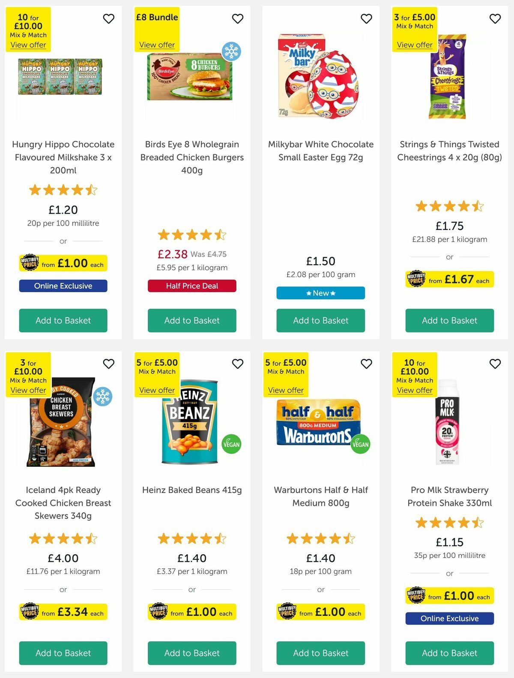
Task: Click View offer under 10 for £10.00 Milkshake deal
Action: coord(28,45)
